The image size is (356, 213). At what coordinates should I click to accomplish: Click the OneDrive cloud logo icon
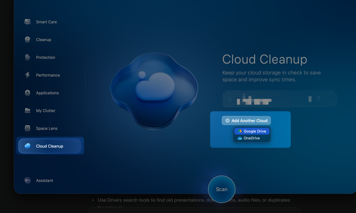pyautogui.click(x=240, y=138)
